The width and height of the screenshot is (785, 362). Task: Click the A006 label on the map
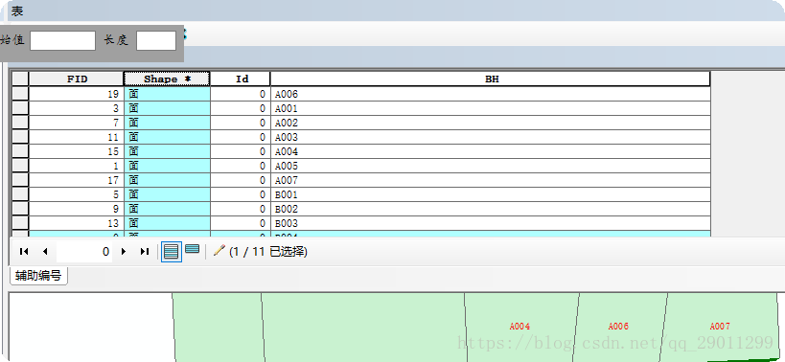click(x=618, y=327)
